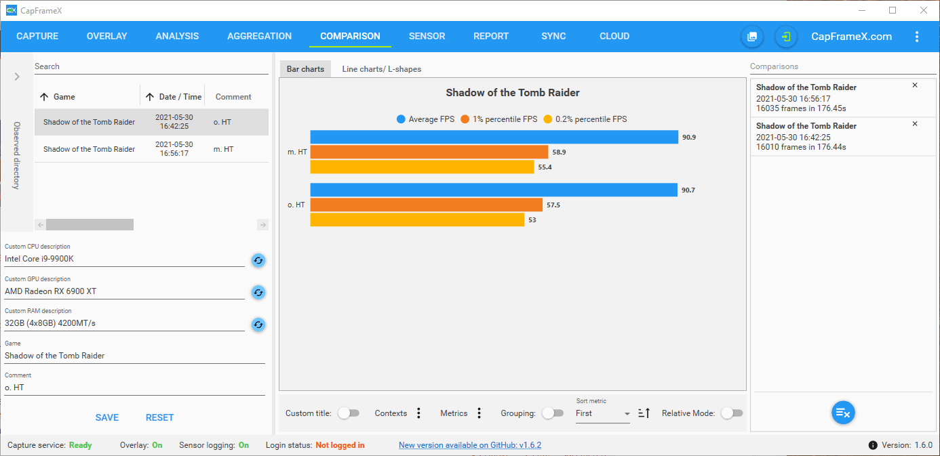Switch to Line charts/ L-shapes tab
Image resolution: width=940 pixels, height=456 pixels.
(382, 69)
